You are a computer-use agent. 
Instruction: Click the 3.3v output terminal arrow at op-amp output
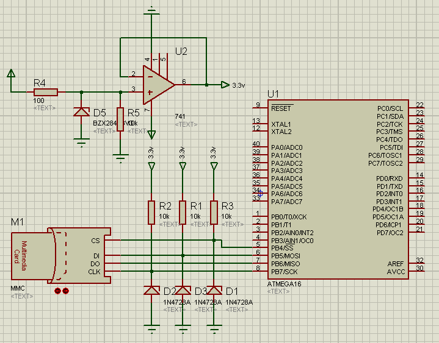tap(225, 85)
